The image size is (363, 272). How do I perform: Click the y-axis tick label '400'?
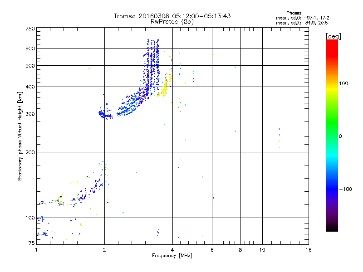pos(30,87)
